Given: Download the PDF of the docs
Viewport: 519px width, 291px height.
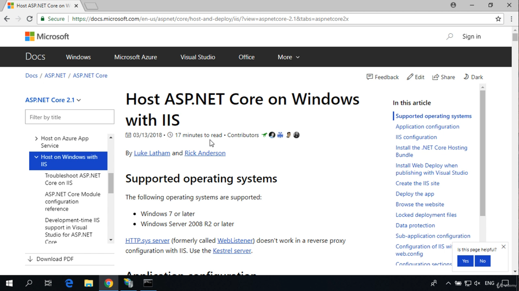Looking at the screenshot, I should point(51,259).
